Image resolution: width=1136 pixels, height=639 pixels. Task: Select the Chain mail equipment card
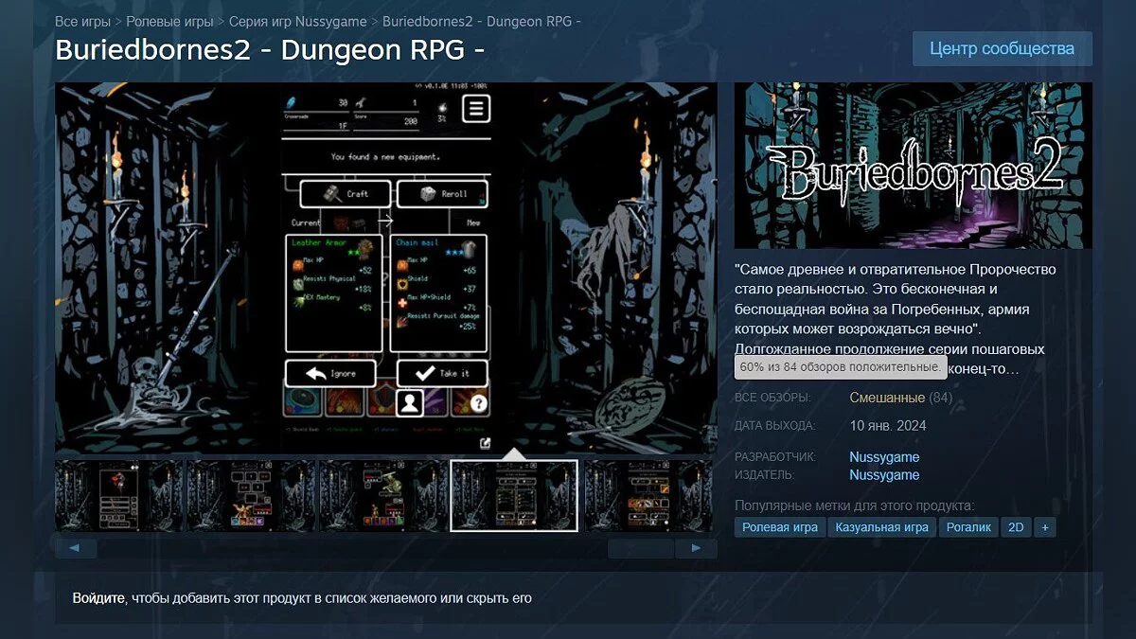coord(438,293)
